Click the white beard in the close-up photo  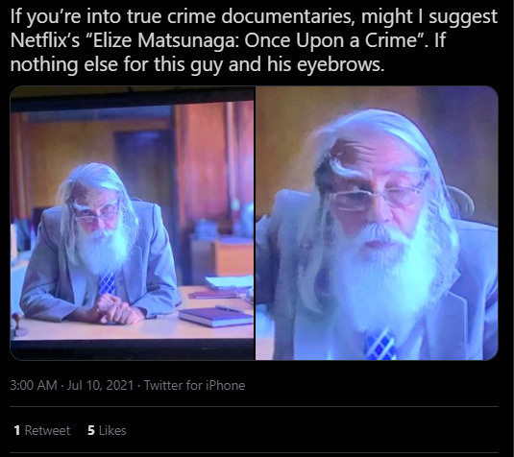tap(380, 278)
